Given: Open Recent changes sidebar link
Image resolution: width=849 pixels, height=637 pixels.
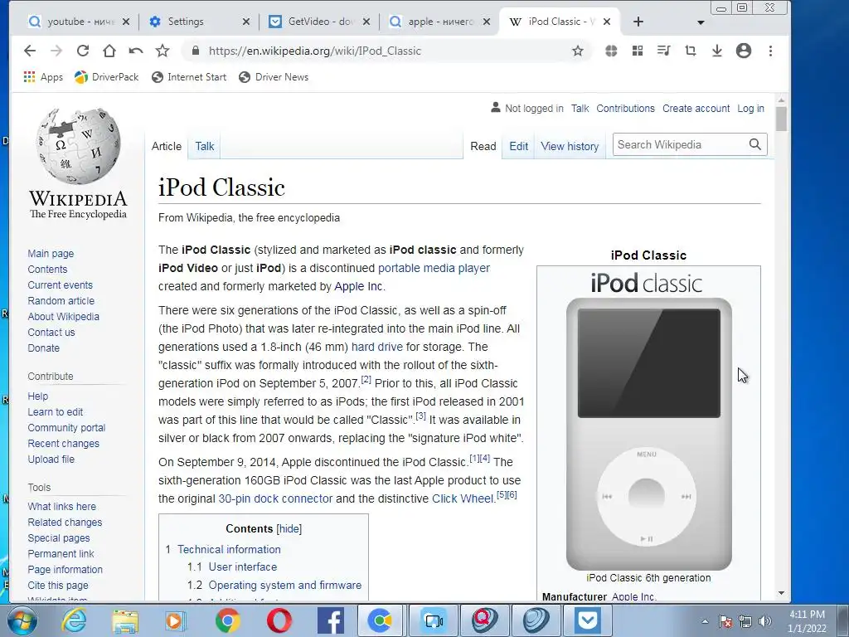Looking at the screenshot, I should [x=63, y=444].
